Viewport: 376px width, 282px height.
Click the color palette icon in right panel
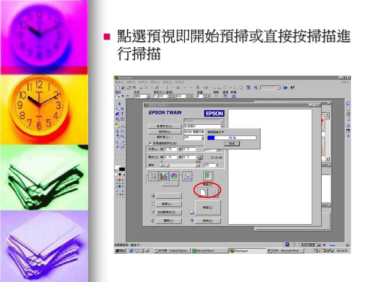pyautogui.click(x=348, y=131)
